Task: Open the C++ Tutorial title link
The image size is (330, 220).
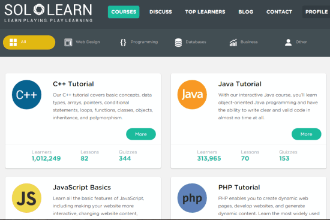Action: coord(73,84)
